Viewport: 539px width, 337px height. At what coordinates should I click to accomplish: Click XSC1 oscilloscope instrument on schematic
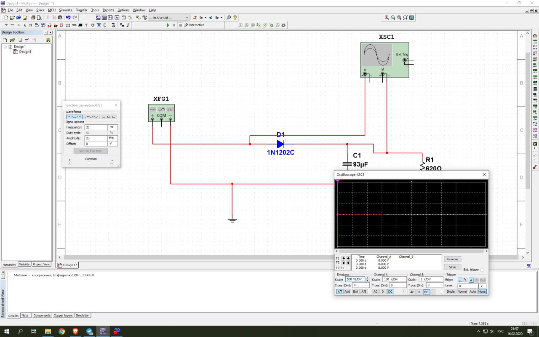pyautogui.click(x=384, y=60)
